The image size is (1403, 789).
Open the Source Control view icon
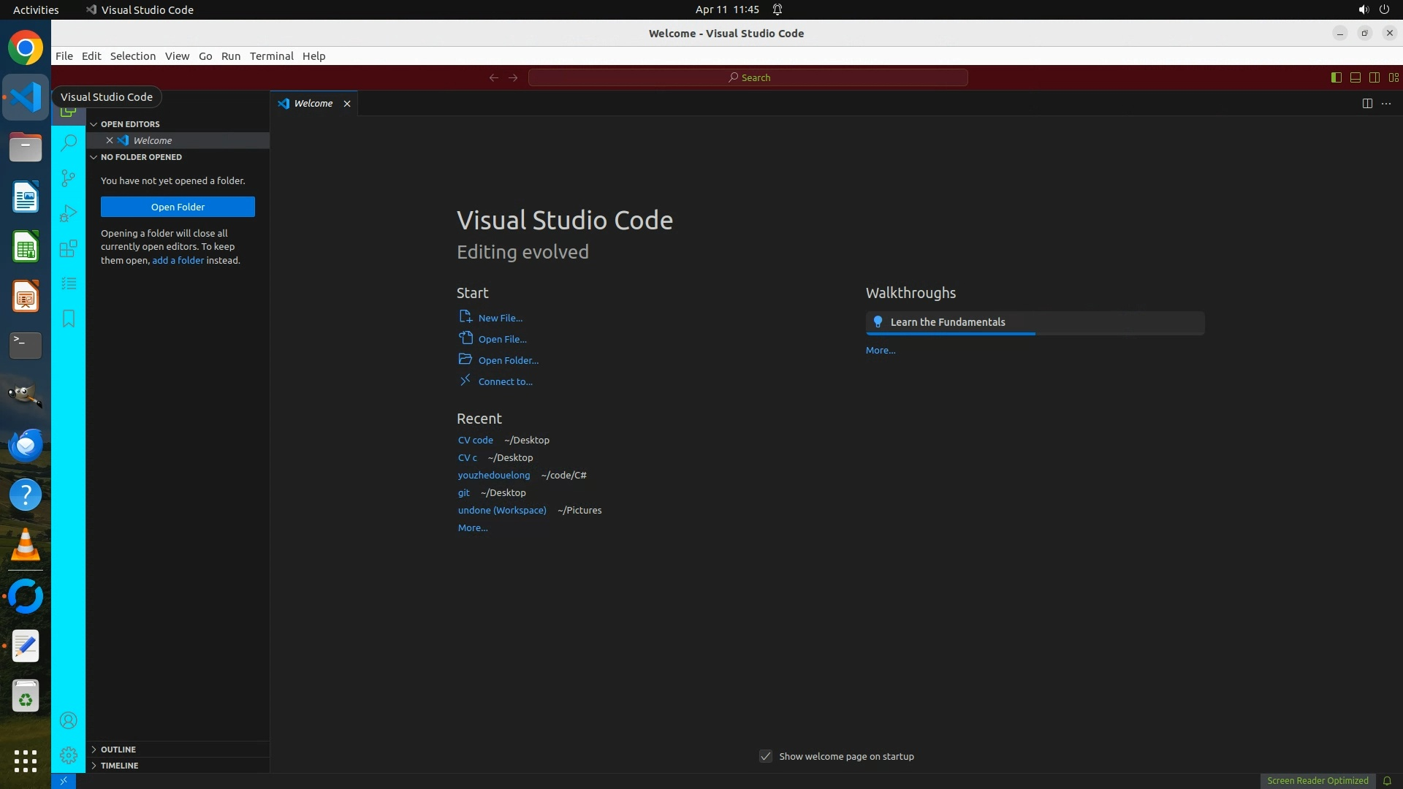[69, 178]
